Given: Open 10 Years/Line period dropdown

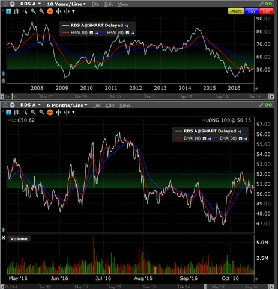Looking at the screenshot, I should coord(67,4).
